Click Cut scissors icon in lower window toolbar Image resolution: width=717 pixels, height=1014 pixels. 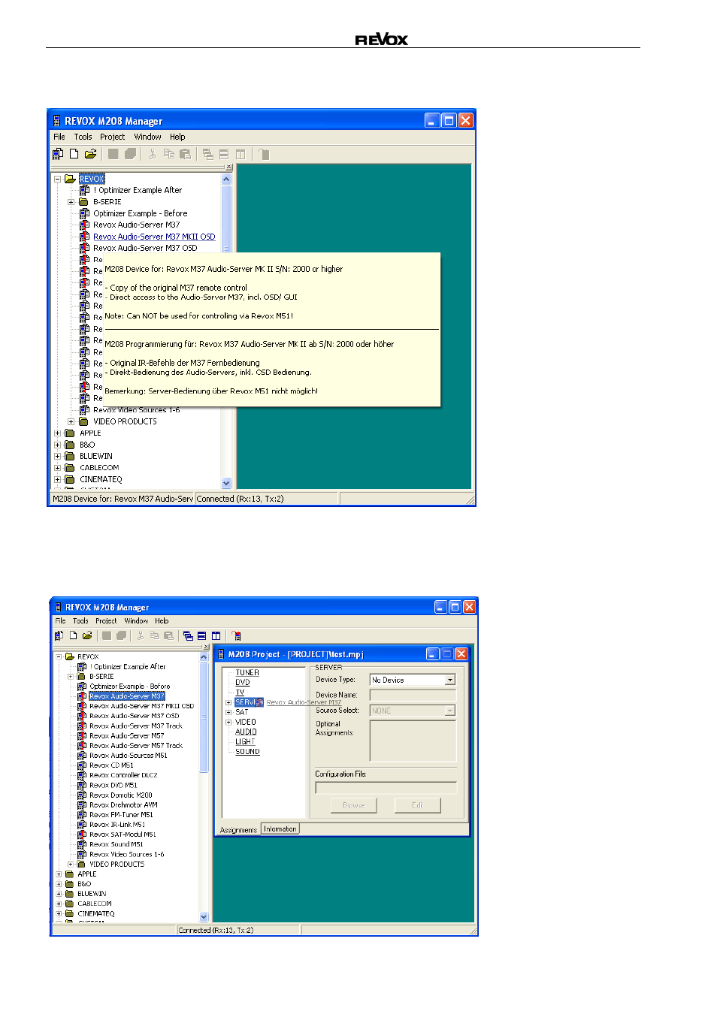click(x=140, y=635)
